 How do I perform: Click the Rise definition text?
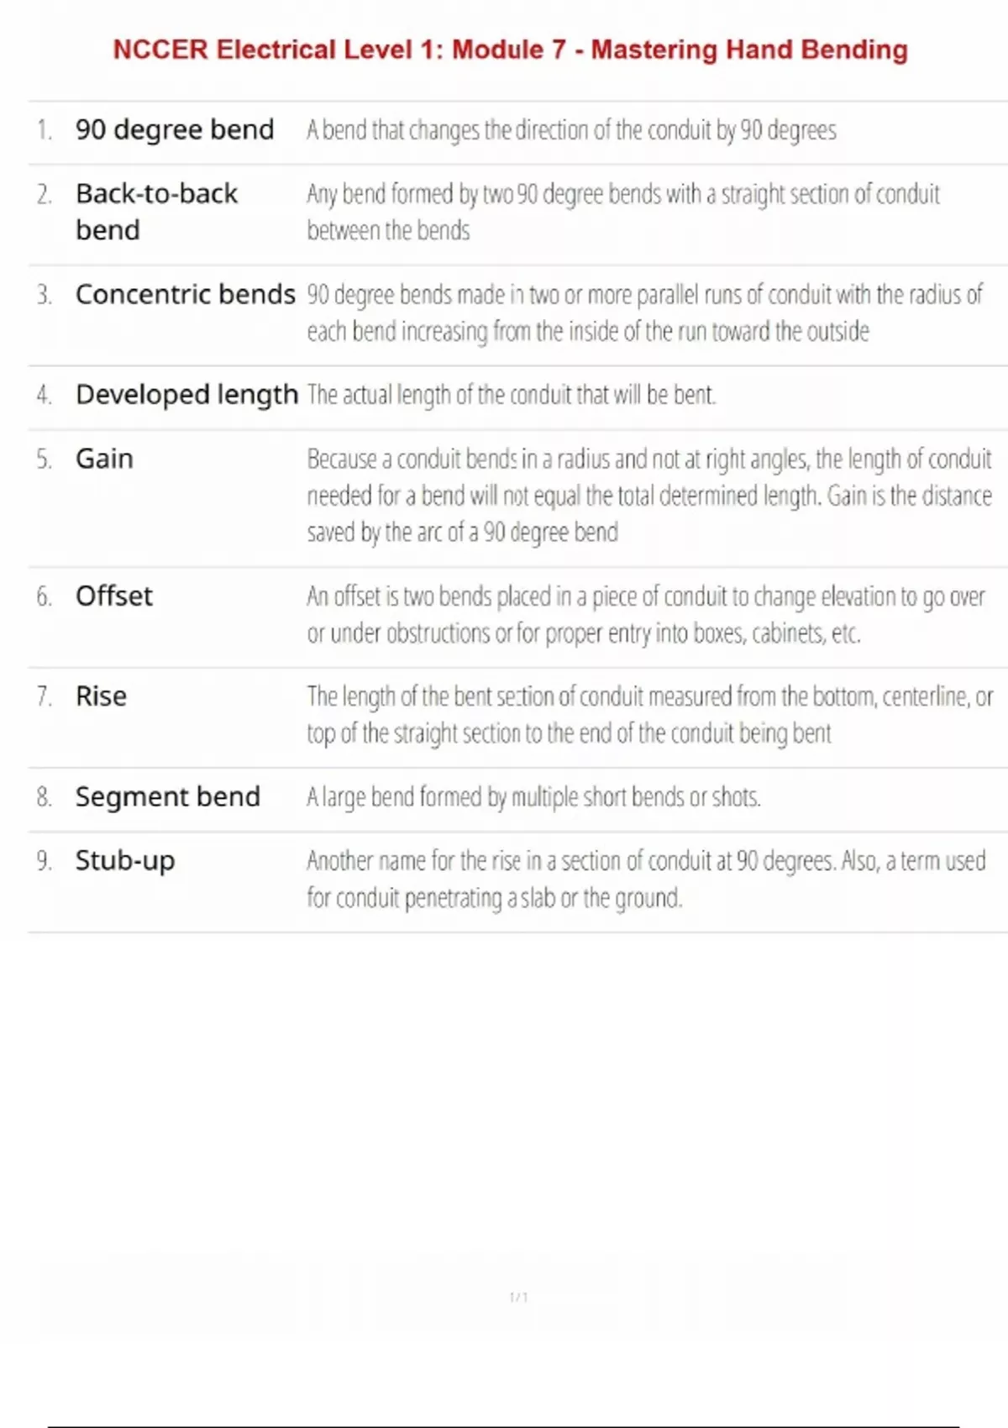click(649, 714)
